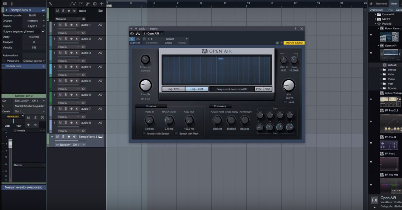Image resolution: width=402 pixels, height=210 pixels.
Task: Click the quantize grid icon in the toolbar
Action: [87, 4]
